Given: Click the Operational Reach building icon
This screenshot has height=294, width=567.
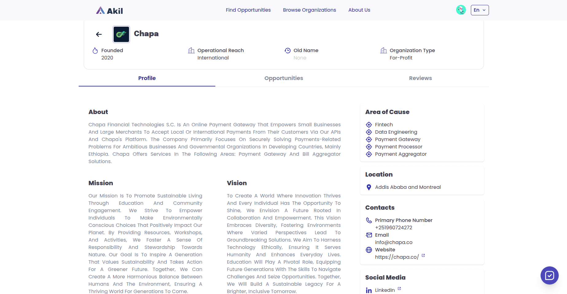Looking at the screenshot, I should tap(191, 50).
